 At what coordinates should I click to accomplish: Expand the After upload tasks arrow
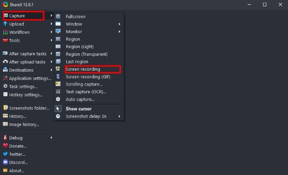click(51, 62)
